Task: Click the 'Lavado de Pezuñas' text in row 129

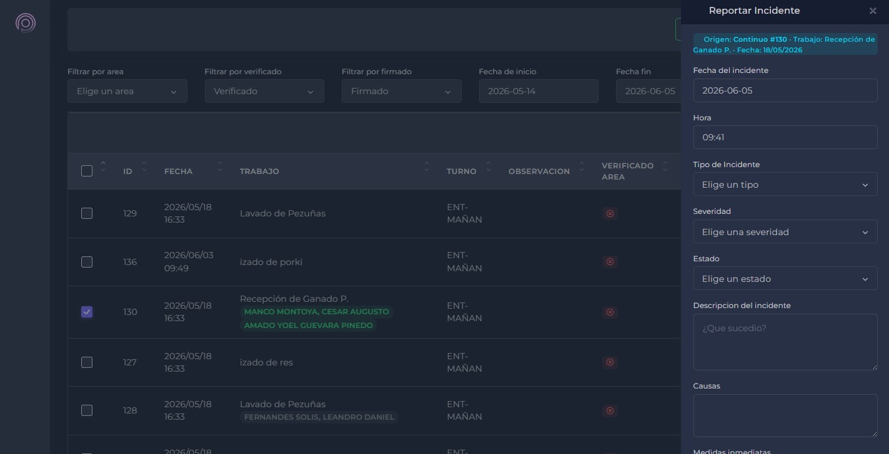Action: 282,213
